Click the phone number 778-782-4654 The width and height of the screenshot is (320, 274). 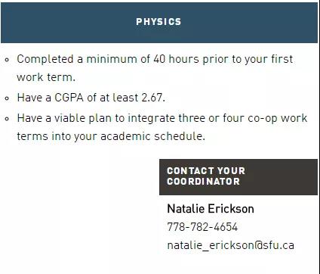[x=202, y=227]
